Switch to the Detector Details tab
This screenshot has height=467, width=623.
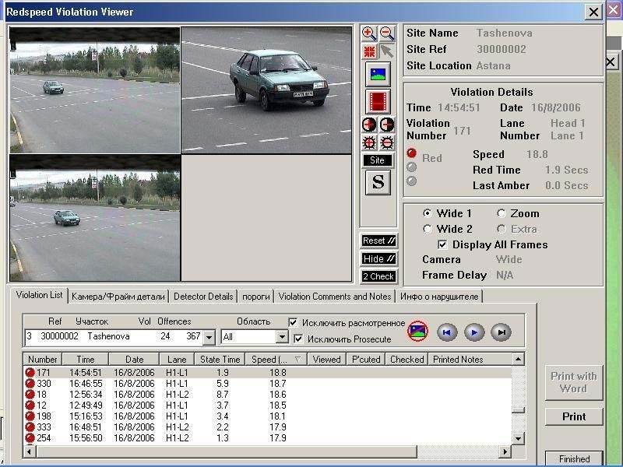tap(203, 297)
